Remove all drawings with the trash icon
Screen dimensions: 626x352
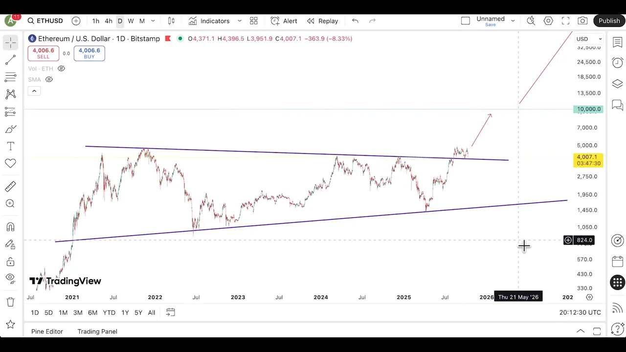pos(10,302)
